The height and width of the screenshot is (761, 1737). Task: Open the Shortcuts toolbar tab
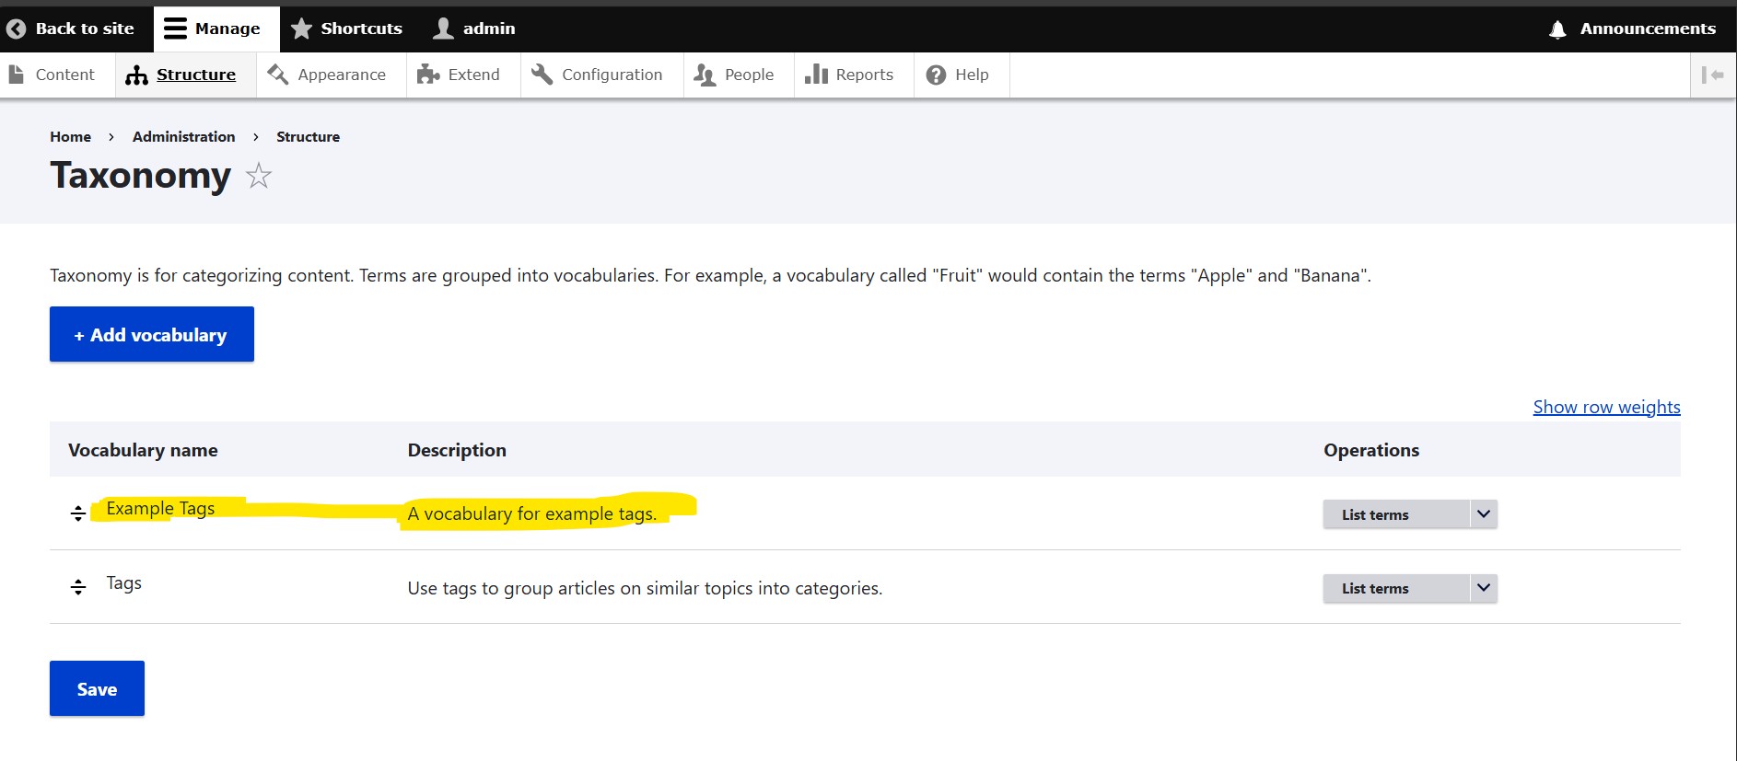pos(347,29)
